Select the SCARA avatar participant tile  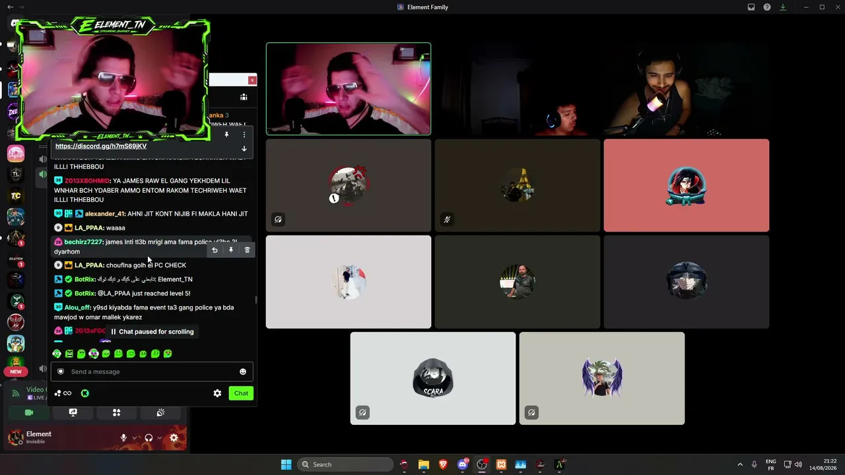click(x=433, y=378)
